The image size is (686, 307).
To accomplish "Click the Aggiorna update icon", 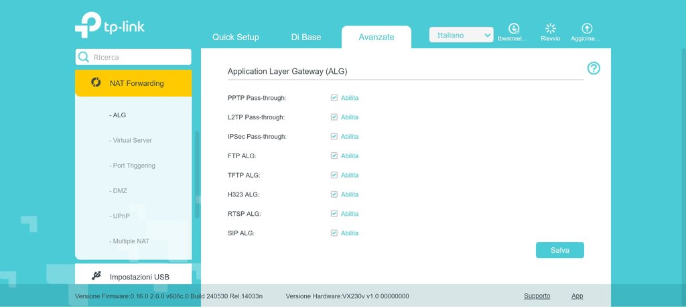I will click(587, 28).
